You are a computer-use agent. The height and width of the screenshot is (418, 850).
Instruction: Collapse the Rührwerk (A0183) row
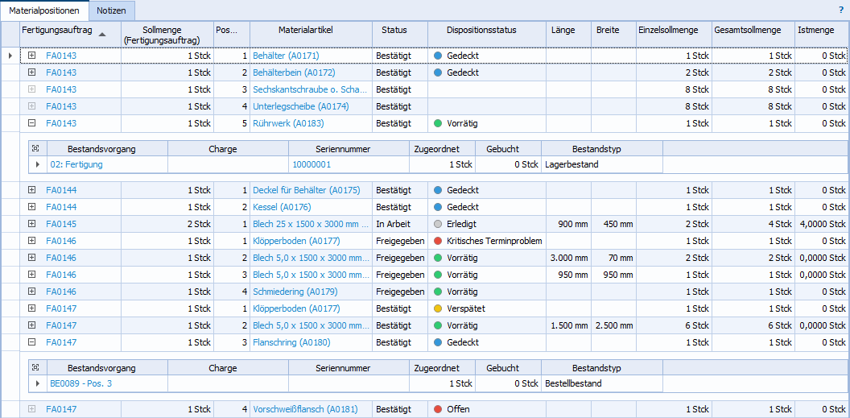tap(31, 123)
